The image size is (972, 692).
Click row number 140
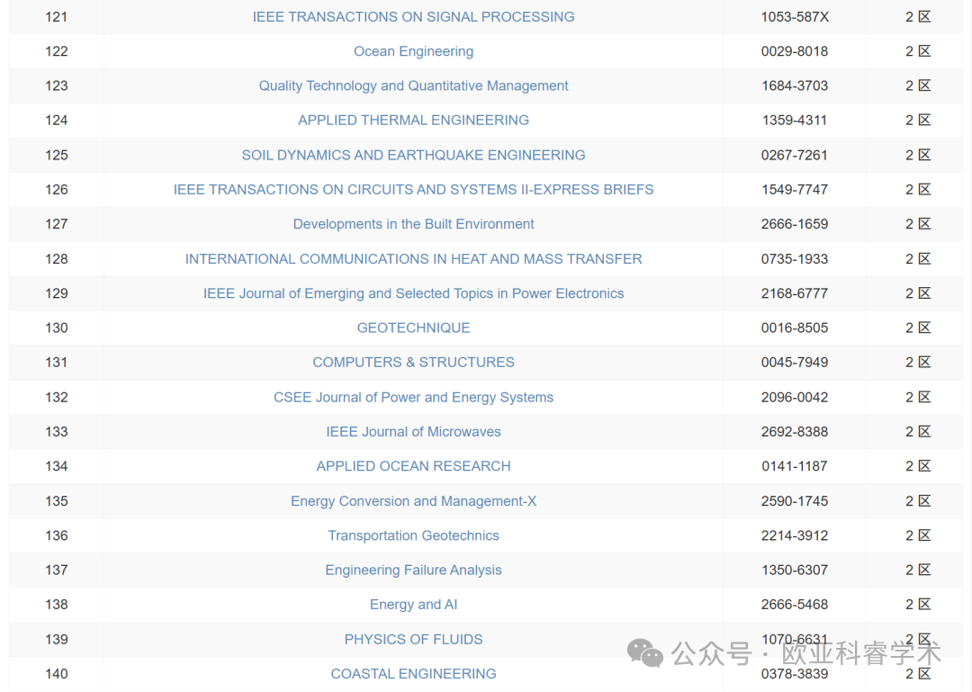[57, 674]
